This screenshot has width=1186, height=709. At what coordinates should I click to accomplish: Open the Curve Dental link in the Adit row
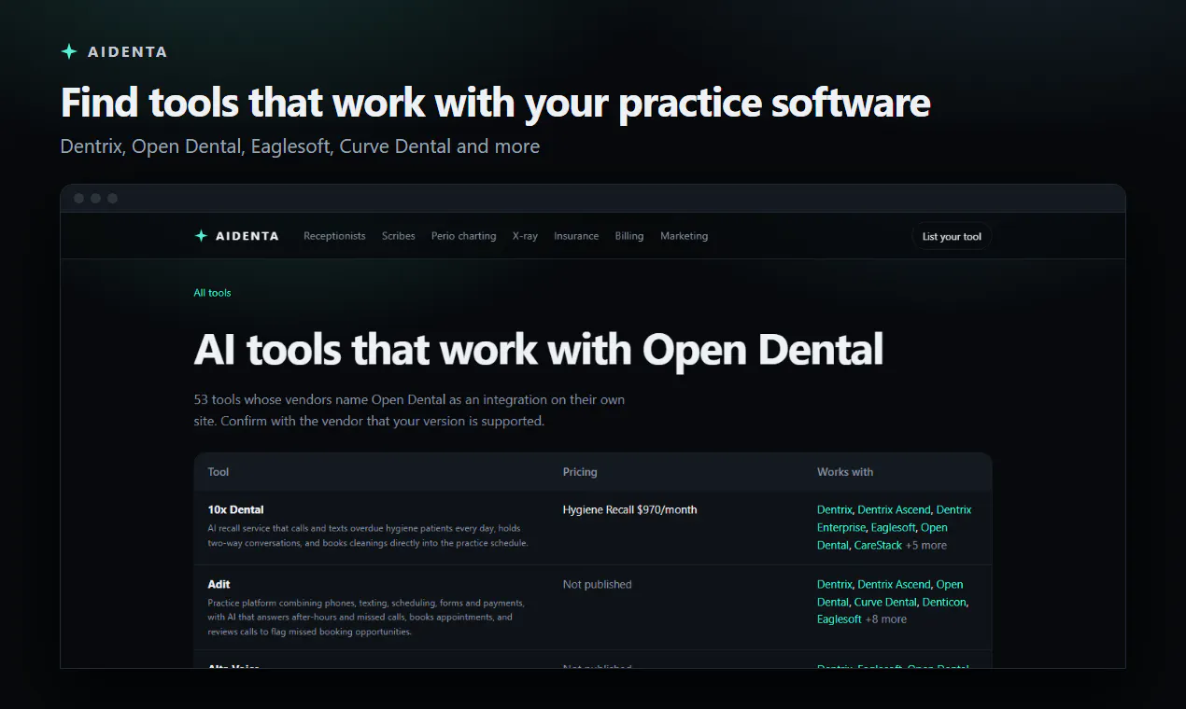click(x=886, y=602)
